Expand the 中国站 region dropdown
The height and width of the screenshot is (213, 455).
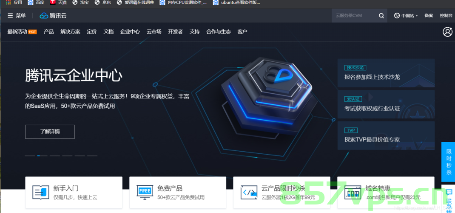pos(409,16)
